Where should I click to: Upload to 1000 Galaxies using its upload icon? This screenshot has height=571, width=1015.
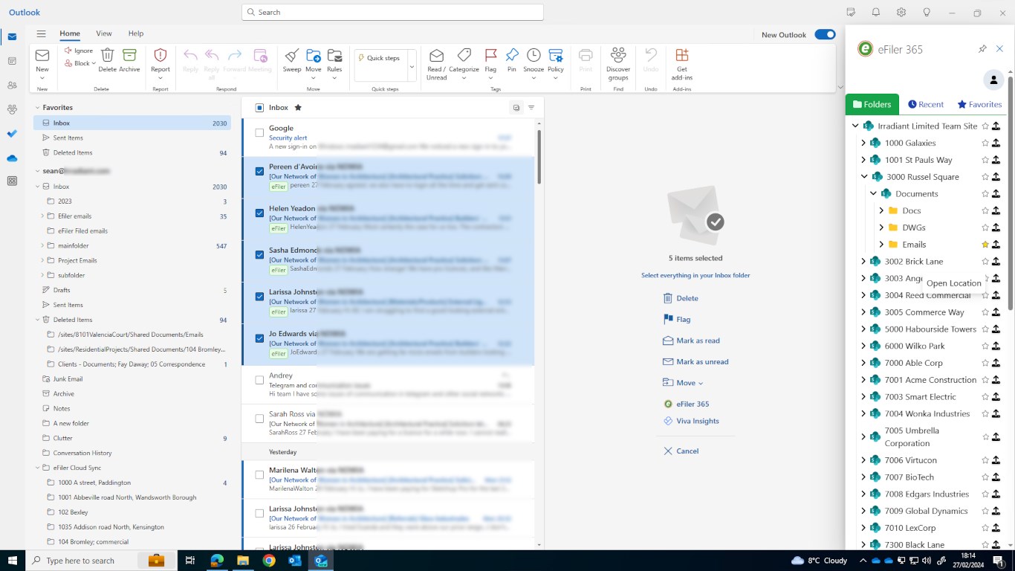click(996, 143)
